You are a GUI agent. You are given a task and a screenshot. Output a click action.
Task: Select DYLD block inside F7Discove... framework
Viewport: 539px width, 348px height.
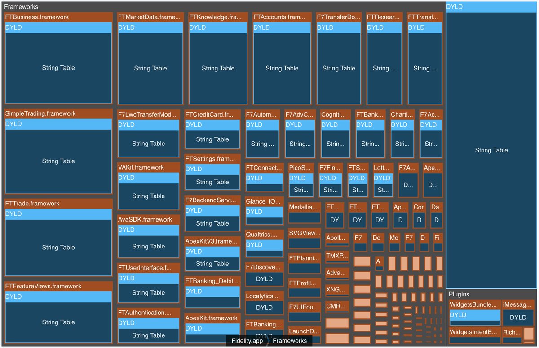265,279
